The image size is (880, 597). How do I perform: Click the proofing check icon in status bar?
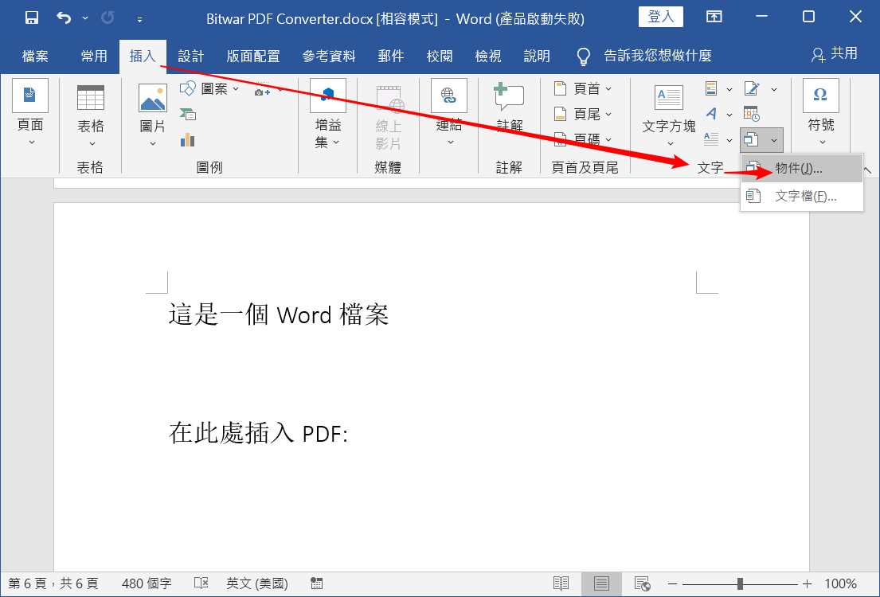point(201,583)
